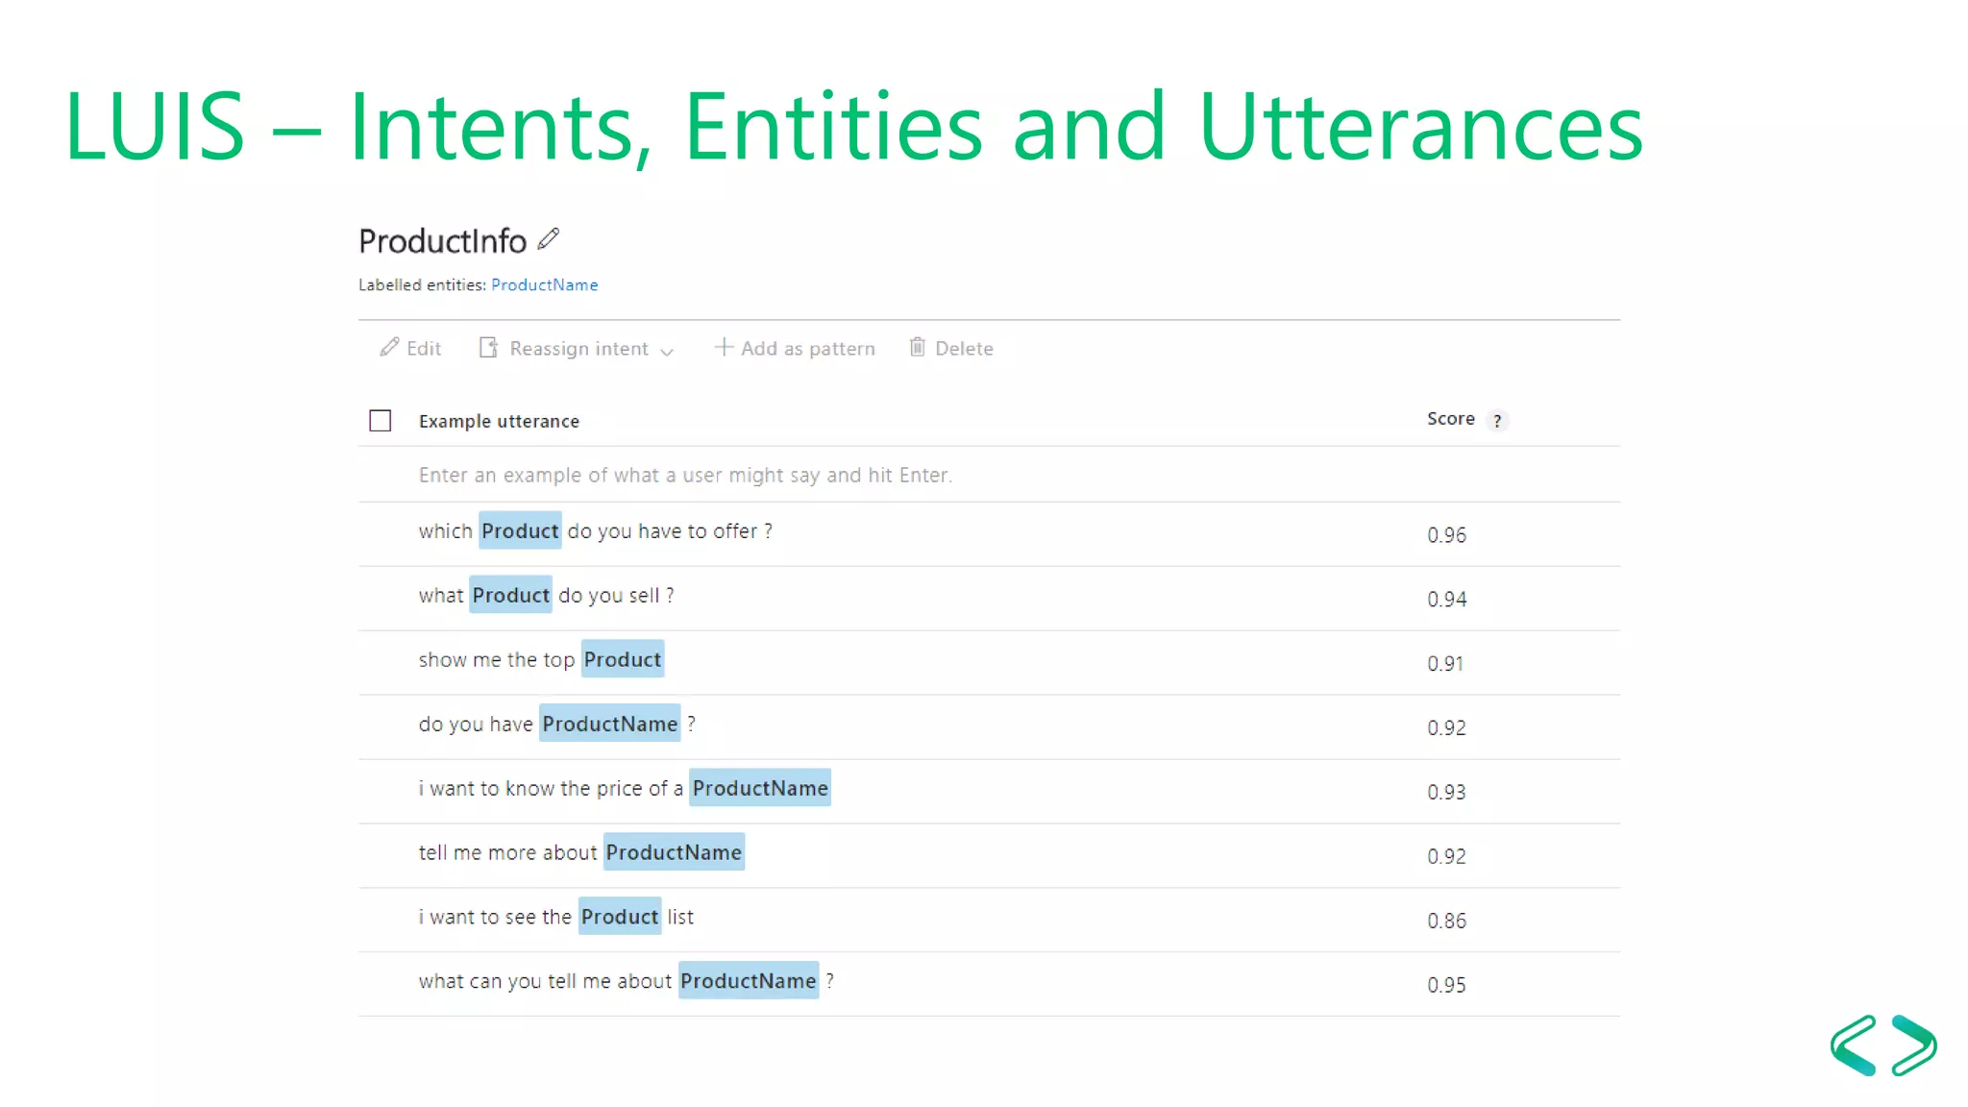Click 'show me the top' utterance text
Screen dimensions: 1968x1107
pyautogui.click(x=496, y=660)
